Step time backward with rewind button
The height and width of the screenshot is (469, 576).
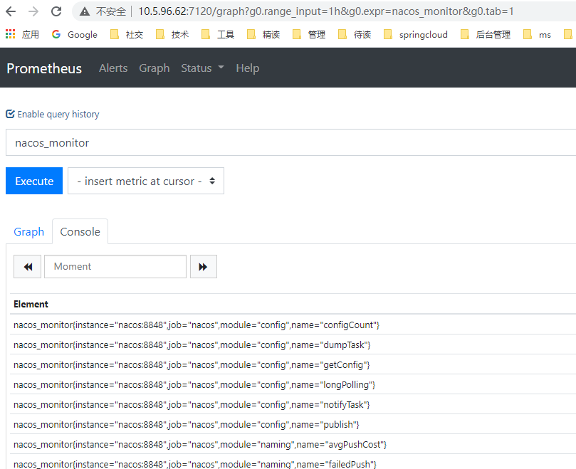point(28,267)
